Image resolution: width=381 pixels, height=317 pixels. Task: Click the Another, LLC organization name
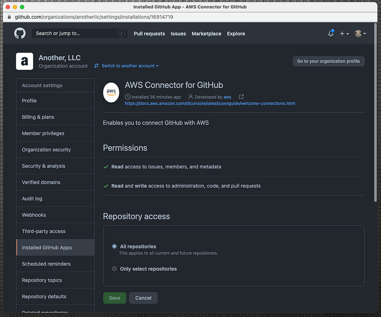(60, 58)
